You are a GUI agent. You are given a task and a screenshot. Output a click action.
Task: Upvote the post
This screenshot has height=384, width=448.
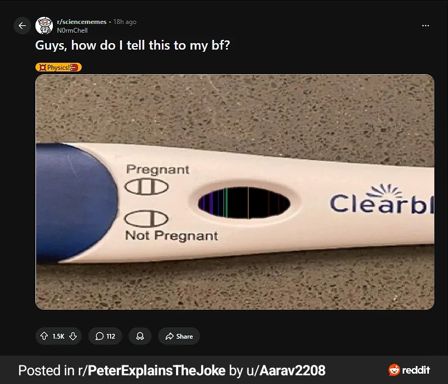pyautogui.click(x=44, y=337)
